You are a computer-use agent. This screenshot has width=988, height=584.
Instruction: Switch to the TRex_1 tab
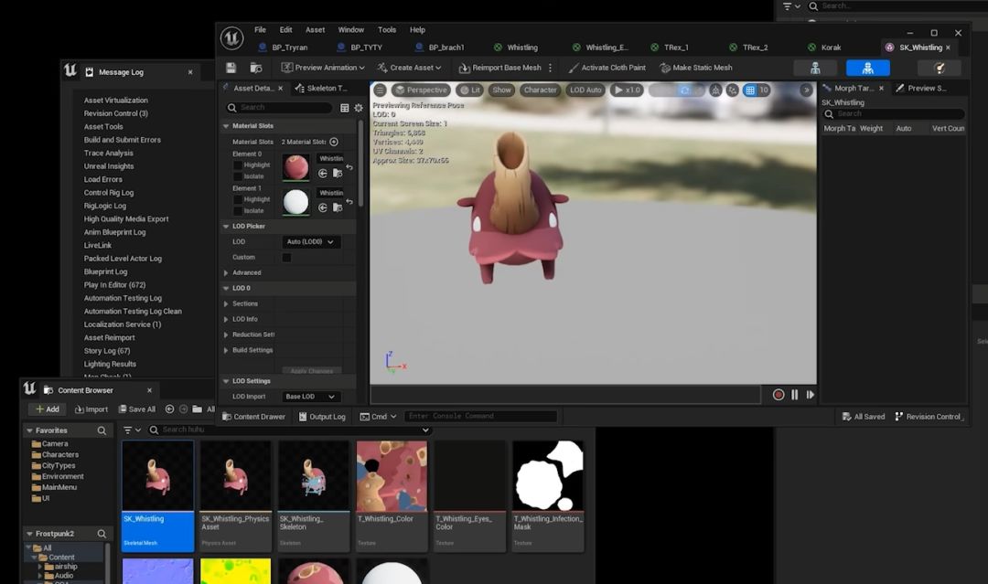(x=670, y=48)
